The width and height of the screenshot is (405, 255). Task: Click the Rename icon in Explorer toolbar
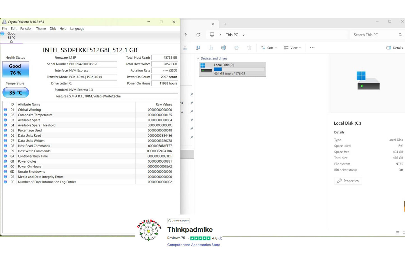[223, 48]
